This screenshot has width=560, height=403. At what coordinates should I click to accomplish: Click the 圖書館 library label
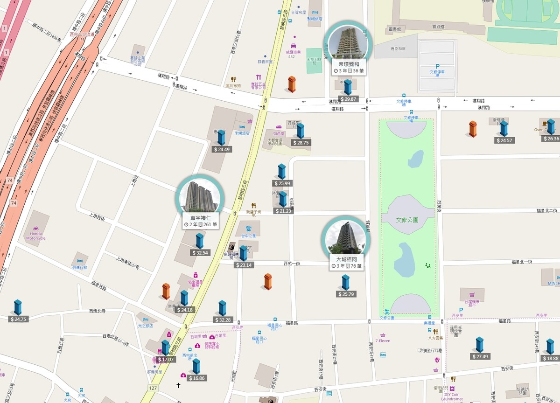[395, 29]
